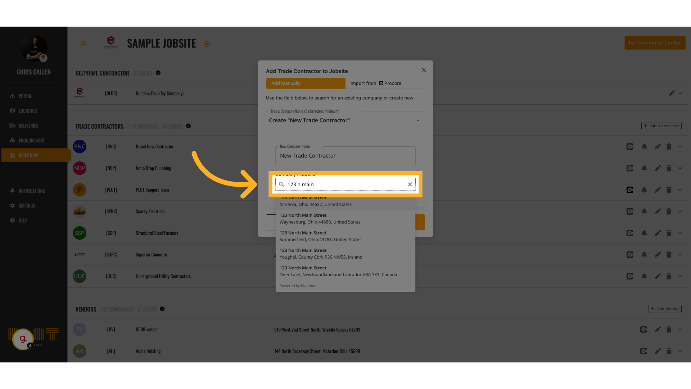691x389 pixels.
Task: Close the Add Trade Contractor dialog
Action: 424,70
